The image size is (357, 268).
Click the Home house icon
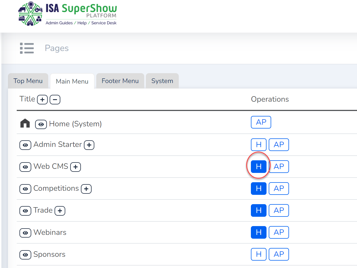(25, 123)
